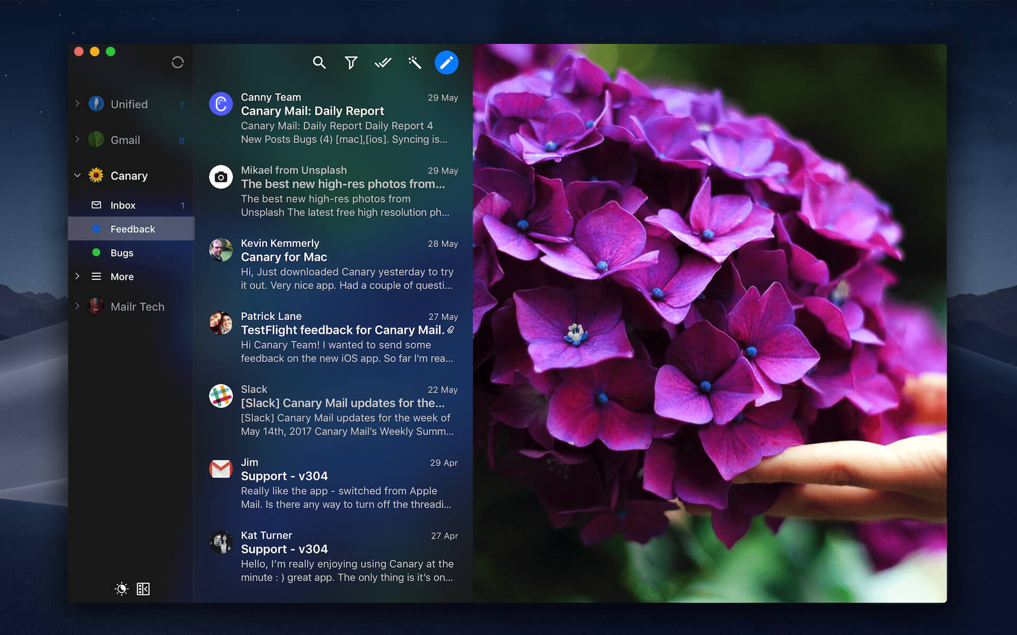Click the refresh sync icon
Screen dimensions: 1017x635
pos(177,62)
